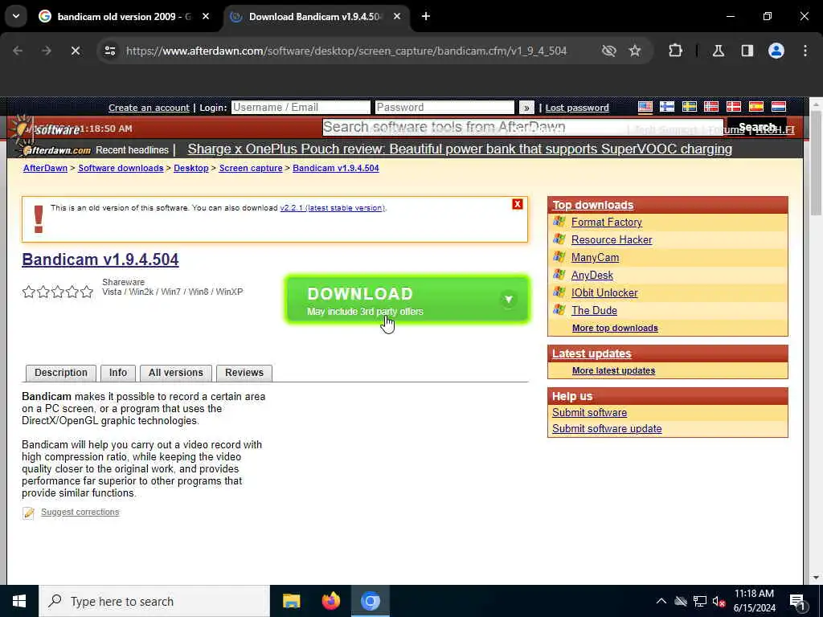This screenshot has width=823, height=617.
Task: Open the v2.2.1 latest stable version link
Action: (x=332, y=208)
